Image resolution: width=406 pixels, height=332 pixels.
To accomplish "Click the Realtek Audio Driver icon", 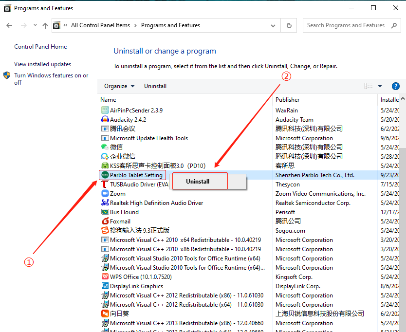I will [105, 203].
